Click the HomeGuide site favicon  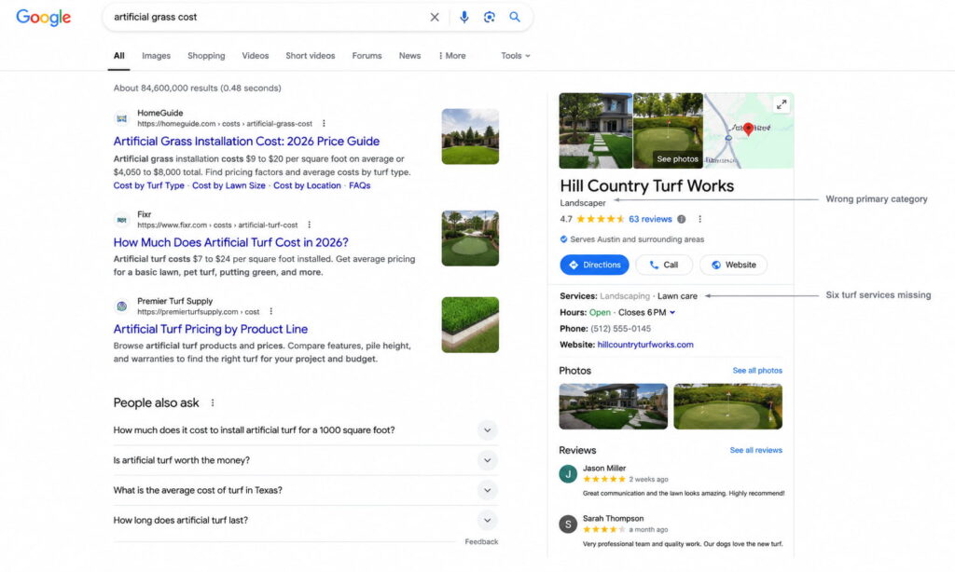(x=122, y=118)
